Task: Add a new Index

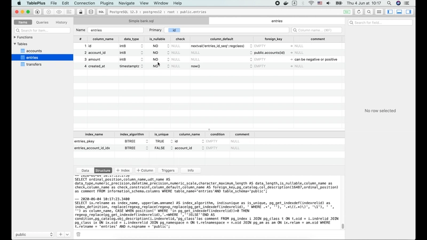Action: point(123,170)
